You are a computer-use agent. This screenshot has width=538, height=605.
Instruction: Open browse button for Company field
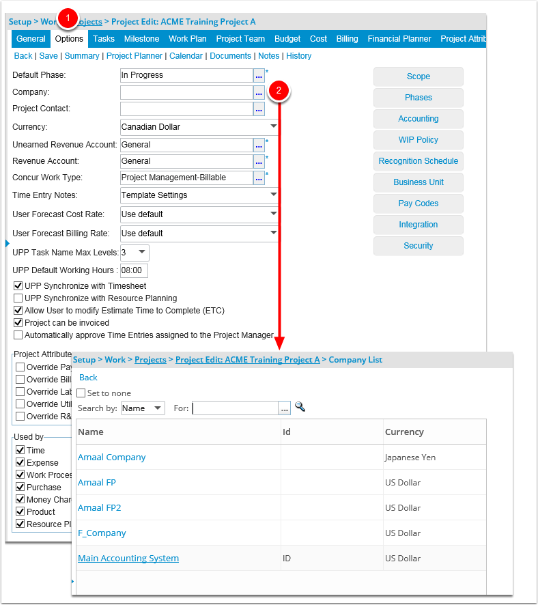tap(259, 93)
